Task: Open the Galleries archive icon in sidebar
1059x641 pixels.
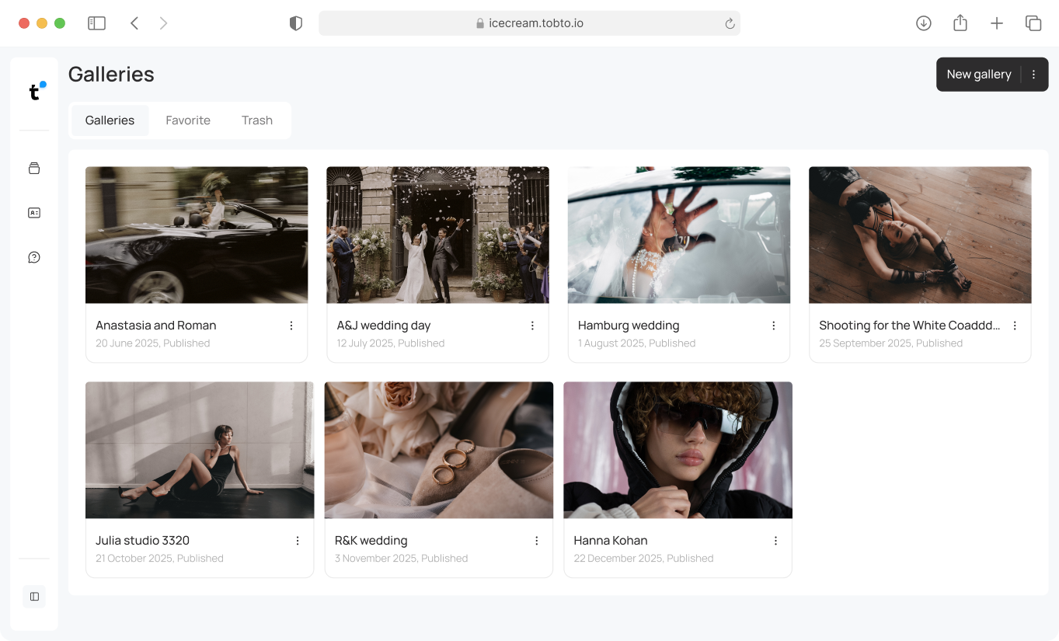Action: pyautogui.click(x=33, y=168)
